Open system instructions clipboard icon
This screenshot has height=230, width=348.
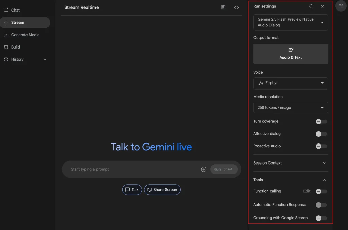[223, 7]
